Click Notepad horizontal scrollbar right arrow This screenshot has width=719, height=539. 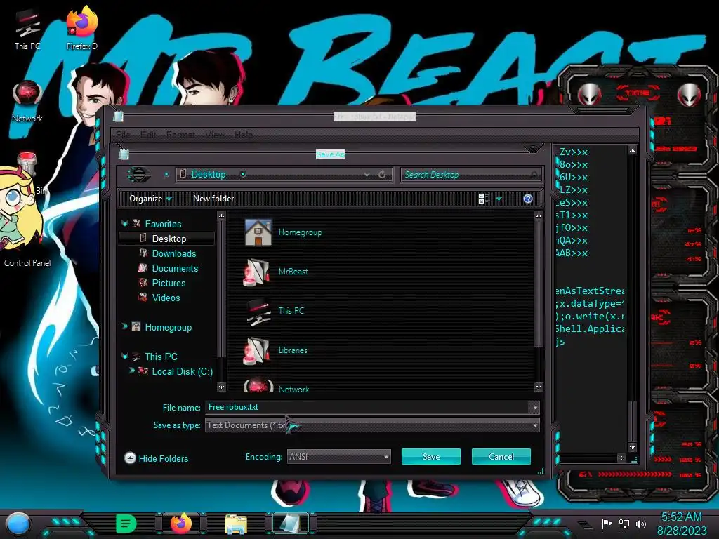pos(622,458)
